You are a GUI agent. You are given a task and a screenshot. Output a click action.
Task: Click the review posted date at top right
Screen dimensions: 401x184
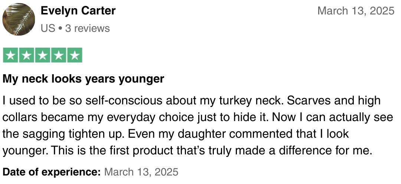[x=356, y=11]
